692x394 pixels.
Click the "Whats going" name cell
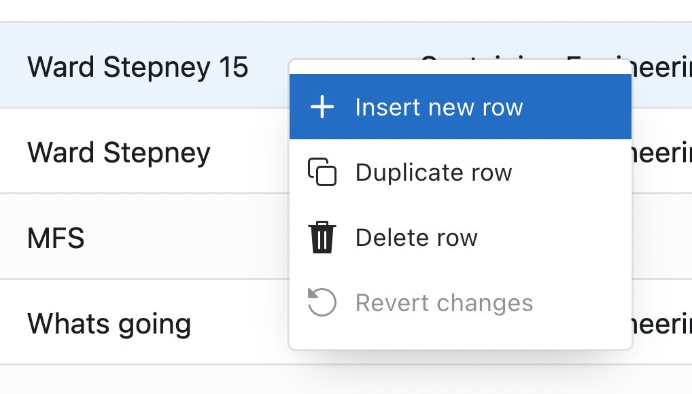(109, 324)
